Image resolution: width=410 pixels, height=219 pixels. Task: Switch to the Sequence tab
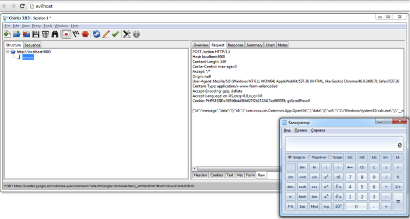pos(32,45)
